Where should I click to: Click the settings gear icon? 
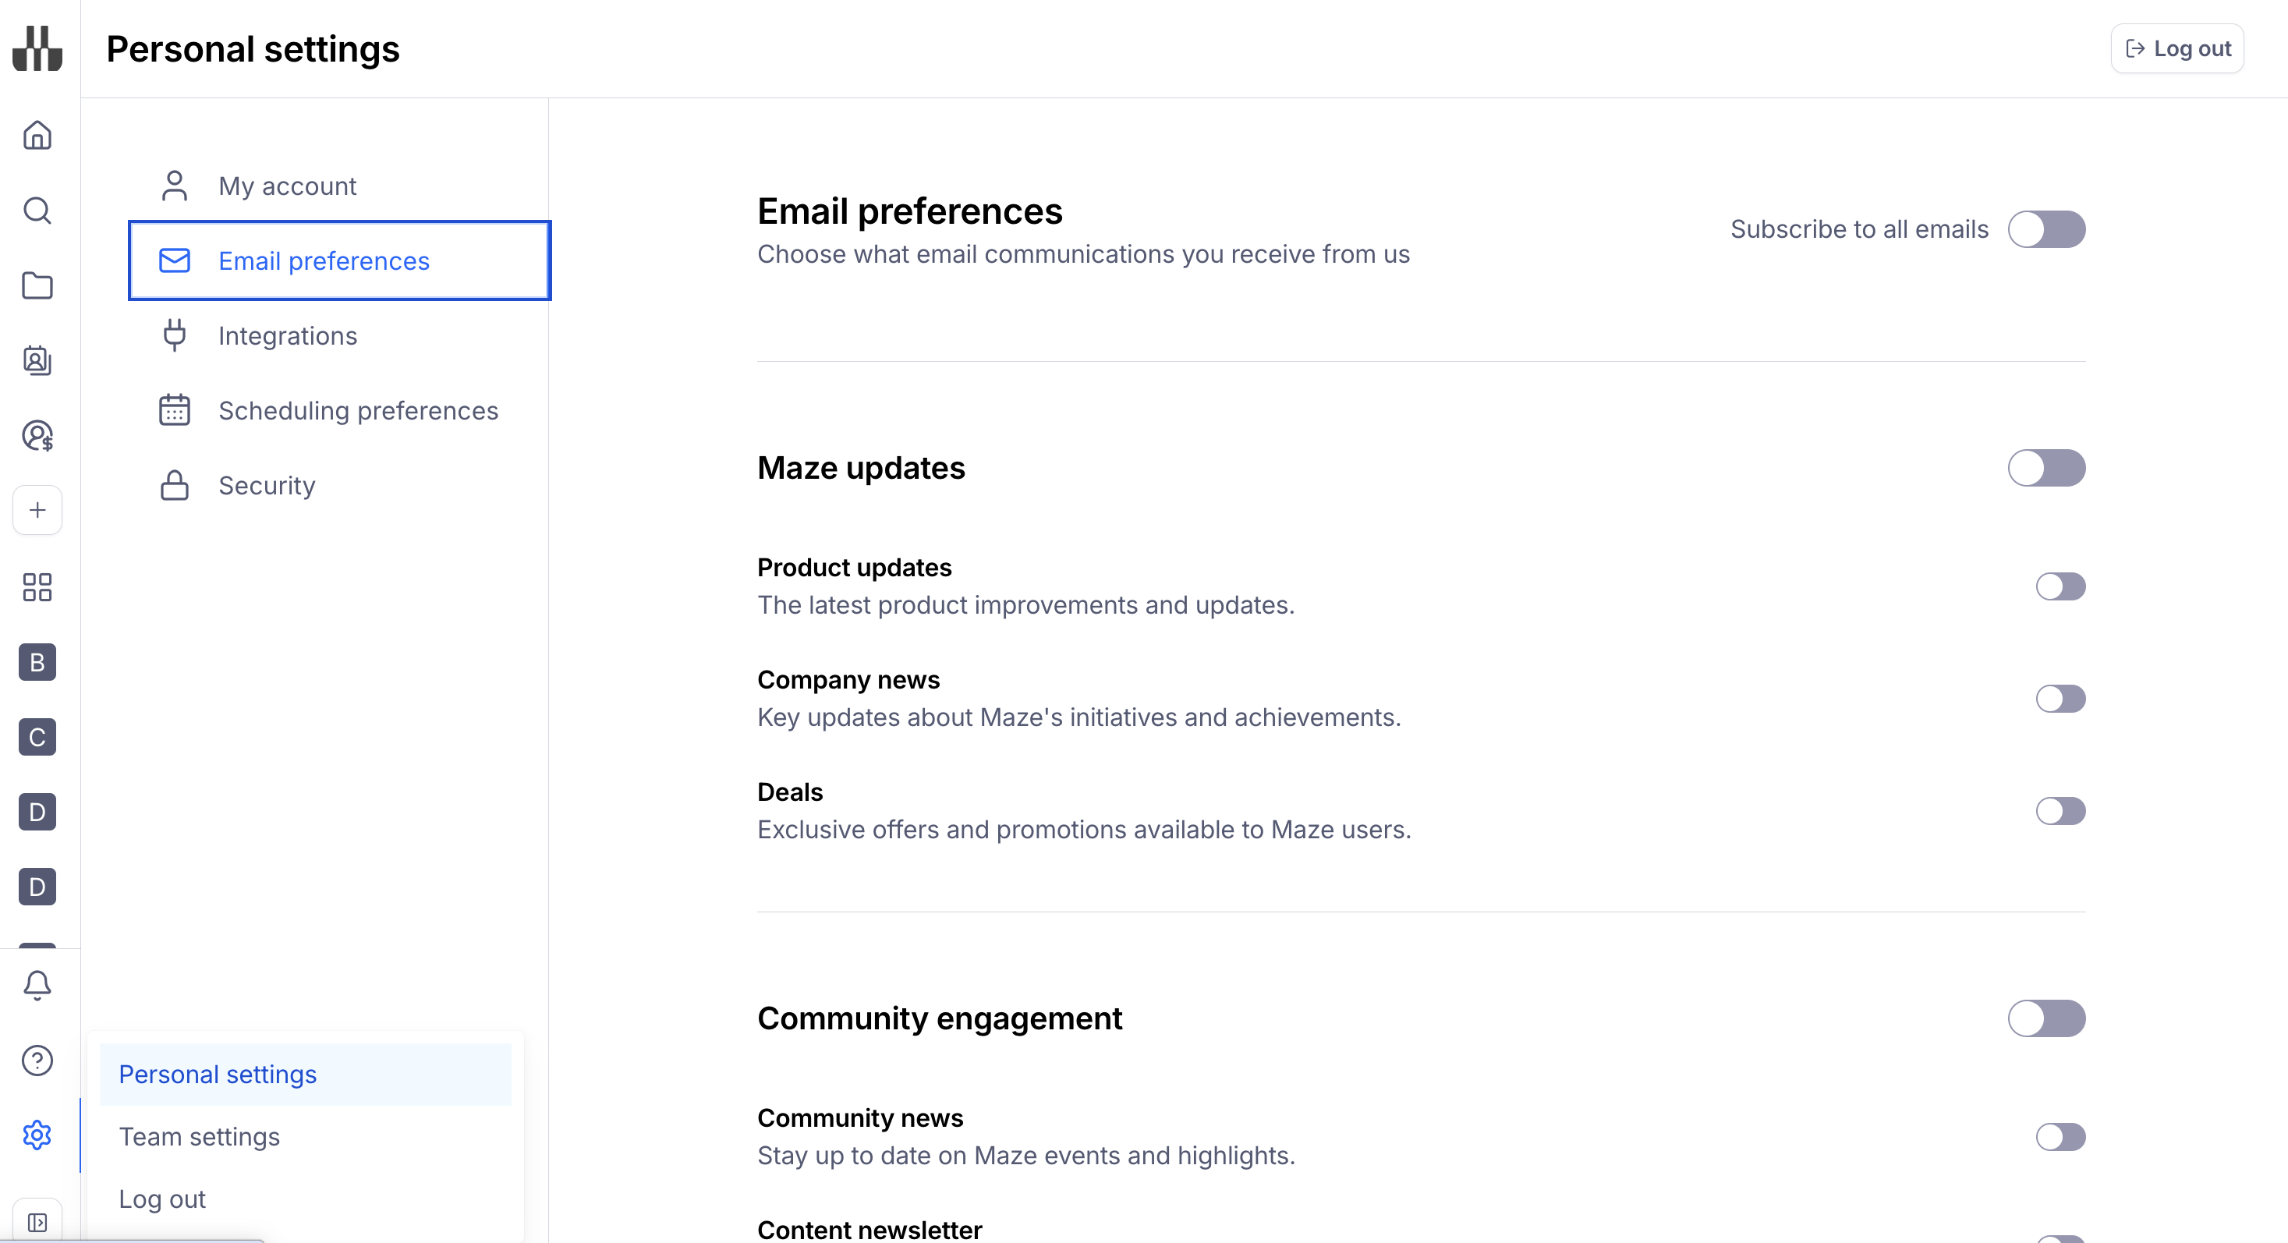37,1135
